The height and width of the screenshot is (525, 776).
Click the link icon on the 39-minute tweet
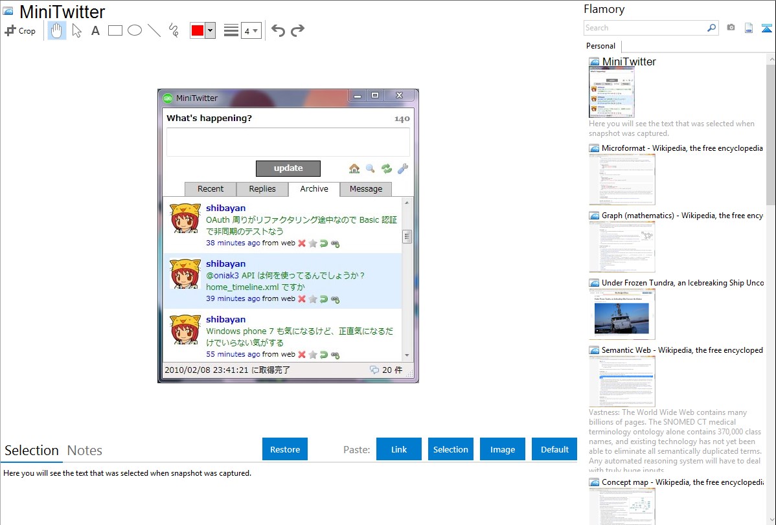pyautogui.click(x=335, y=299)
